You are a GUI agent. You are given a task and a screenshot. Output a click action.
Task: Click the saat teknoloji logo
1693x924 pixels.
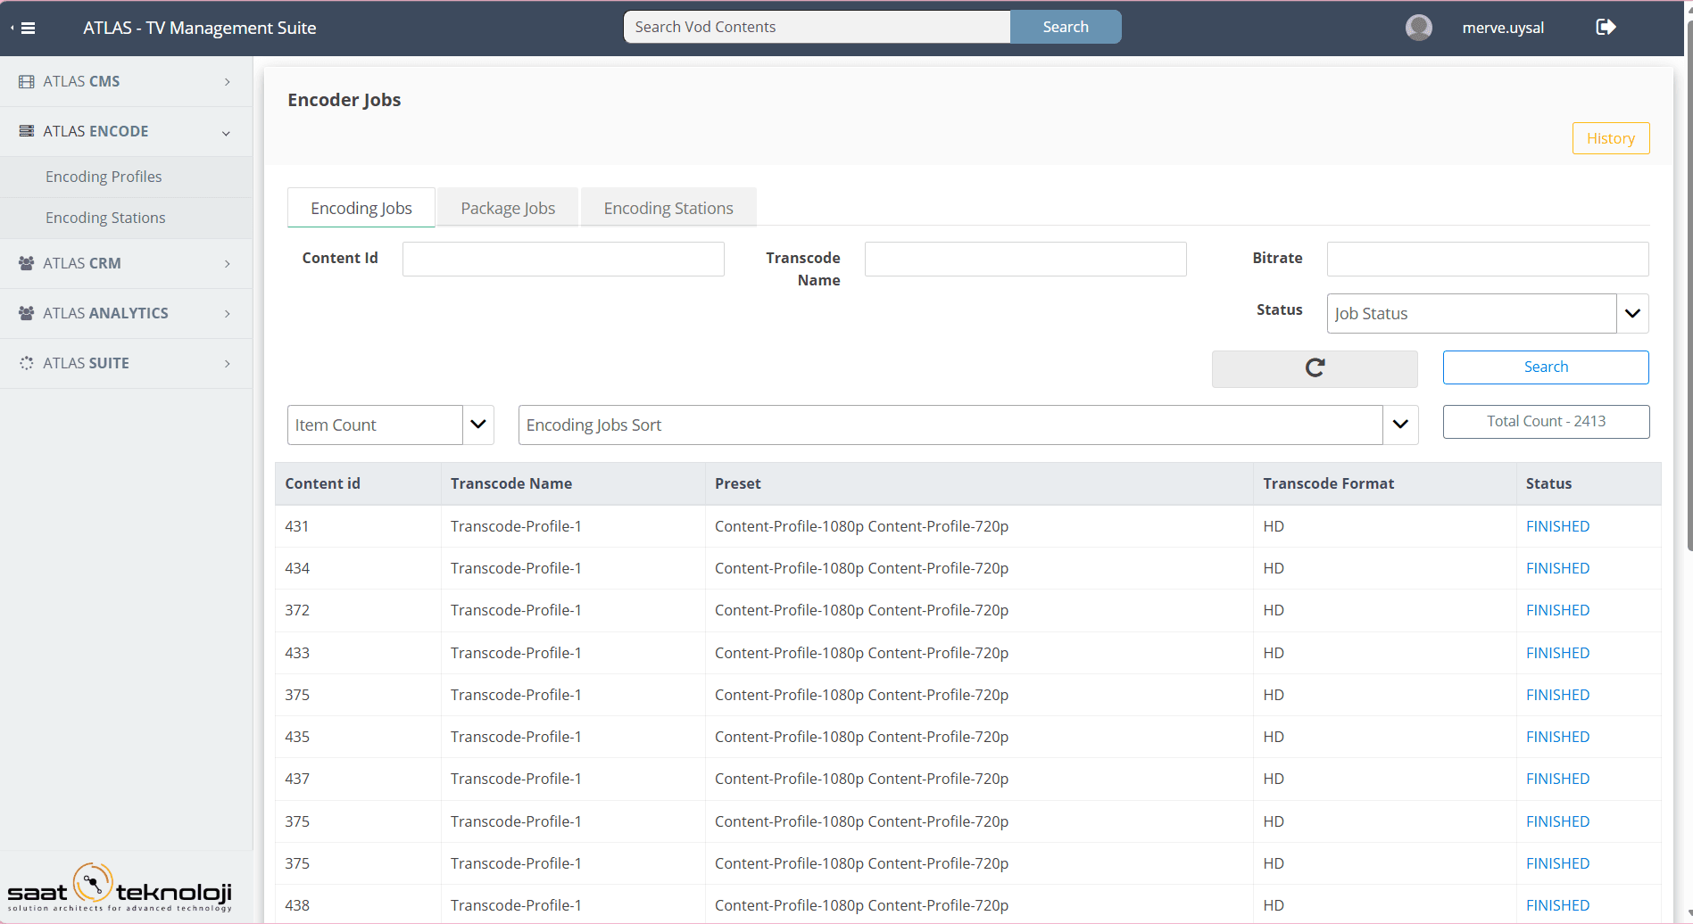click(x=120, y=887)
